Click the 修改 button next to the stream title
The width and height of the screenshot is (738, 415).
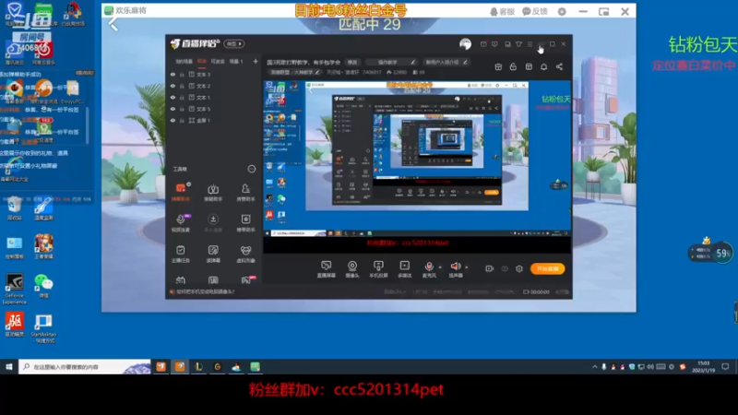point(352,62)
